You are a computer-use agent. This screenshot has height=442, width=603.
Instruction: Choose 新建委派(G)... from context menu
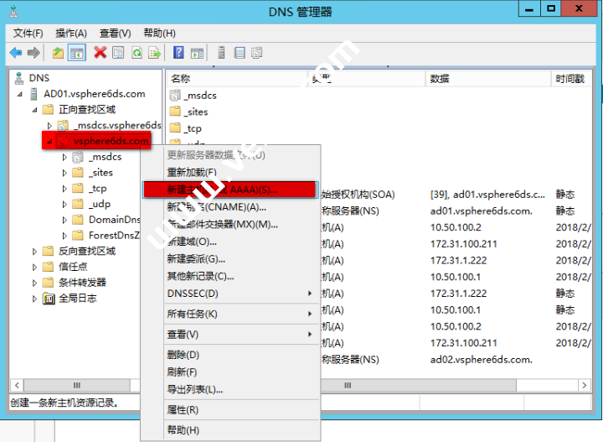(230, 259)
